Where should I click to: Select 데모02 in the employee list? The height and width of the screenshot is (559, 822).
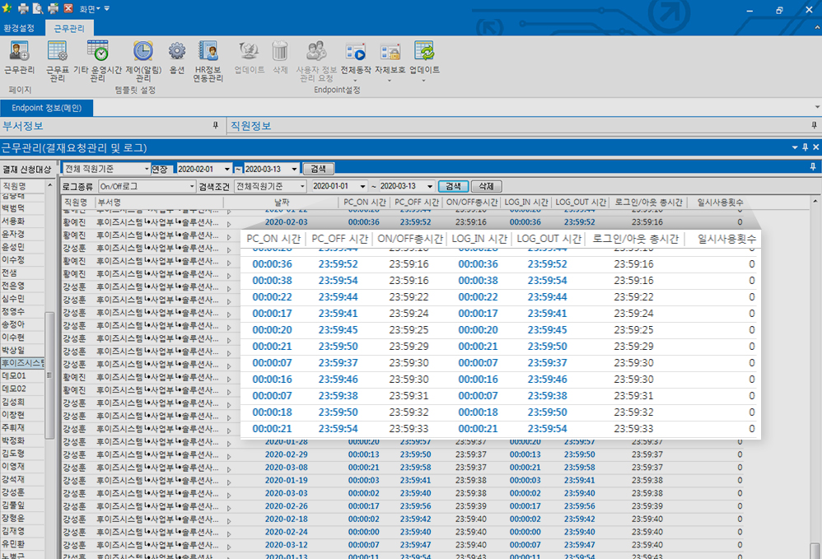[x=22, y=389]
